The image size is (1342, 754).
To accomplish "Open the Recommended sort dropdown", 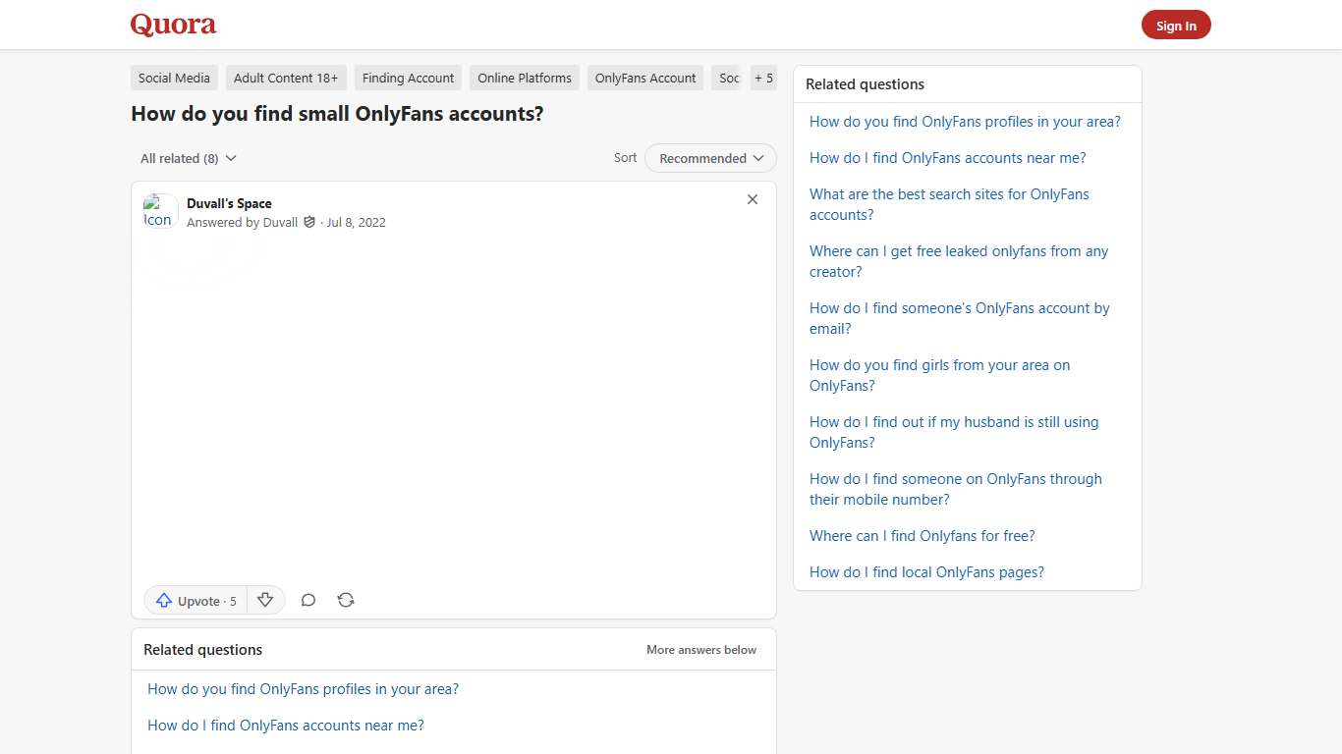I will pos(709,158).
